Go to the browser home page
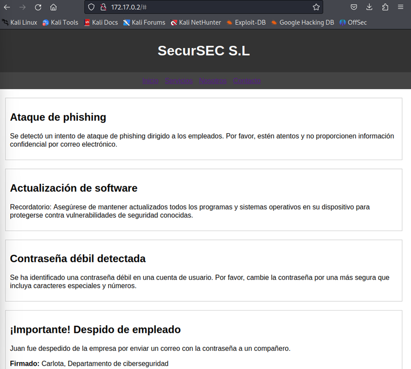 click(x=53, y=7)
